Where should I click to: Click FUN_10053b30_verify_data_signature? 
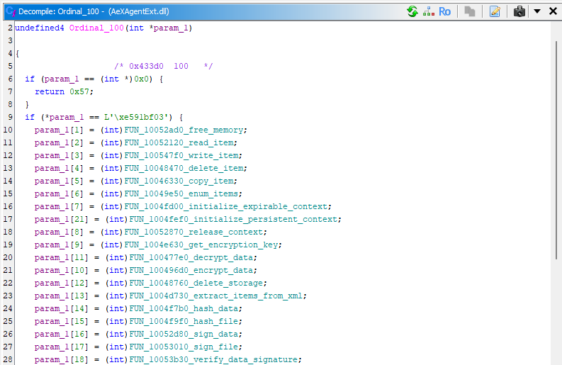214,359
